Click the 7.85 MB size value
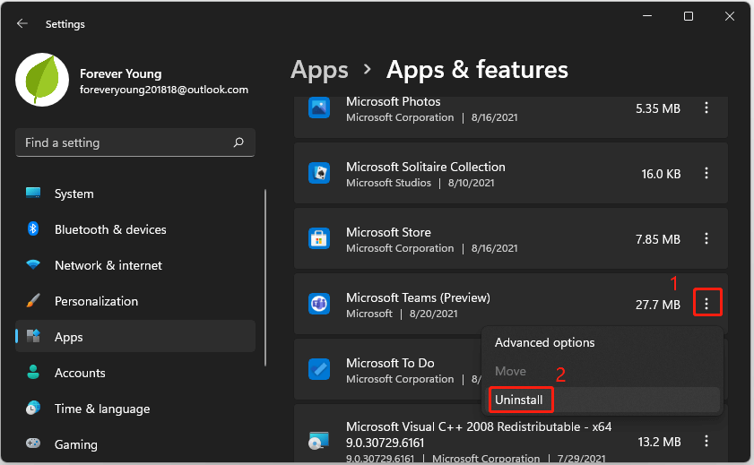This screenshot has width=754, height=465. tap(658, 239)
